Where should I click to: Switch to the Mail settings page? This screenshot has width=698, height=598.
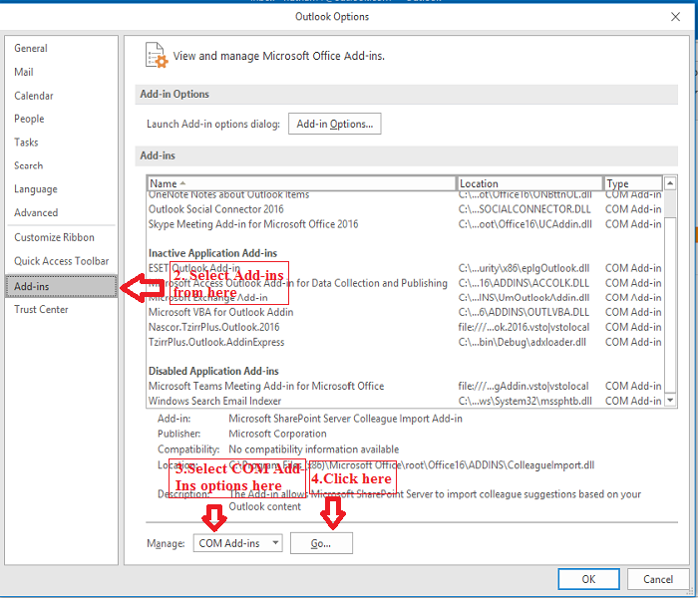coord(24,72)
